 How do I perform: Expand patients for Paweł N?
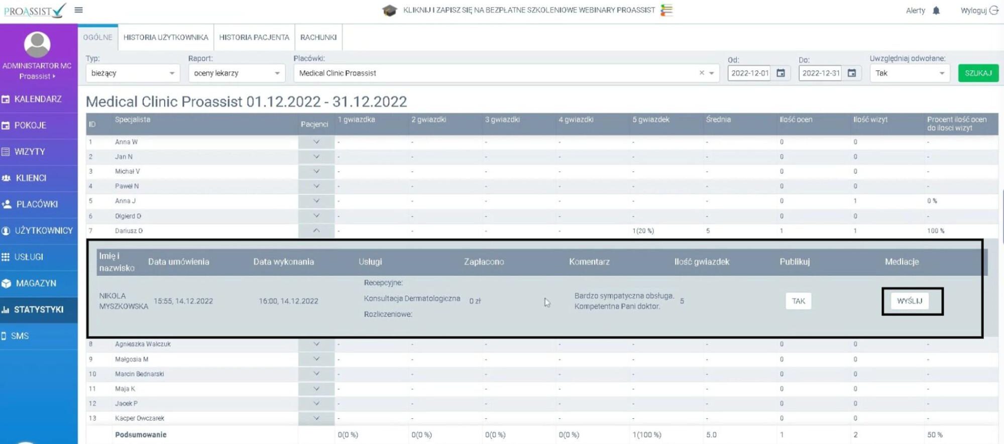click(x=316, y=186)
